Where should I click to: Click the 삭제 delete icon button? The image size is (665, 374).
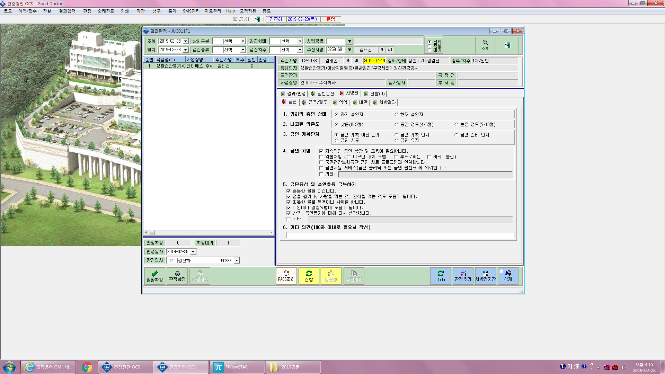(508, 276)
